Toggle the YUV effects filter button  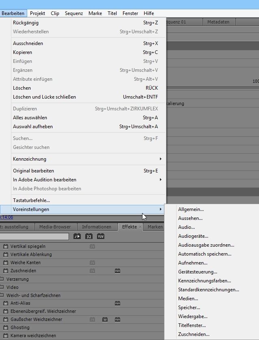(101, 237)
